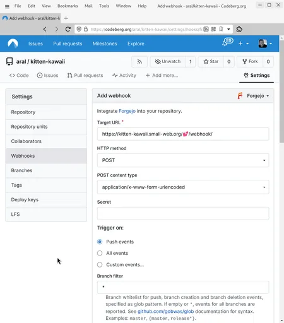Select the Push events radio button

point(100,242)
